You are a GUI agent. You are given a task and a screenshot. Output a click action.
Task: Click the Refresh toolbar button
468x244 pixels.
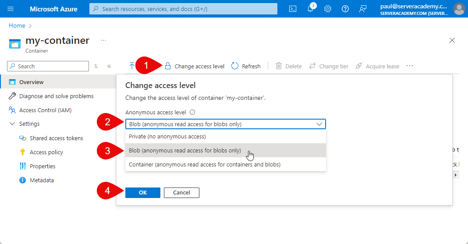click(x=246, y=66)
